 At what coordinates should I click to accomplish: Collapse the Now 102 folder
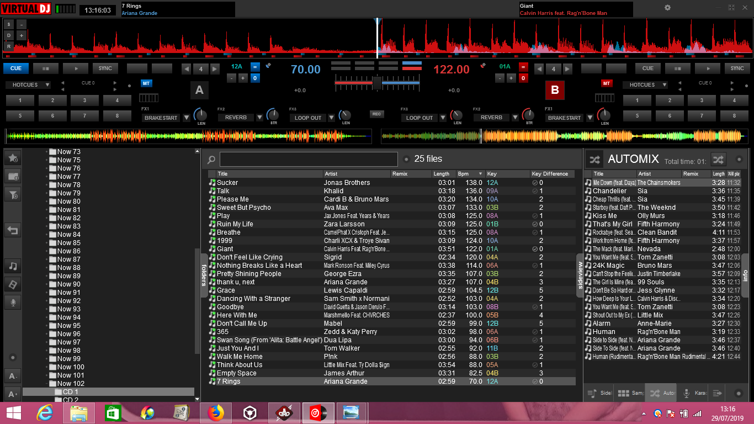pos(47,384)
